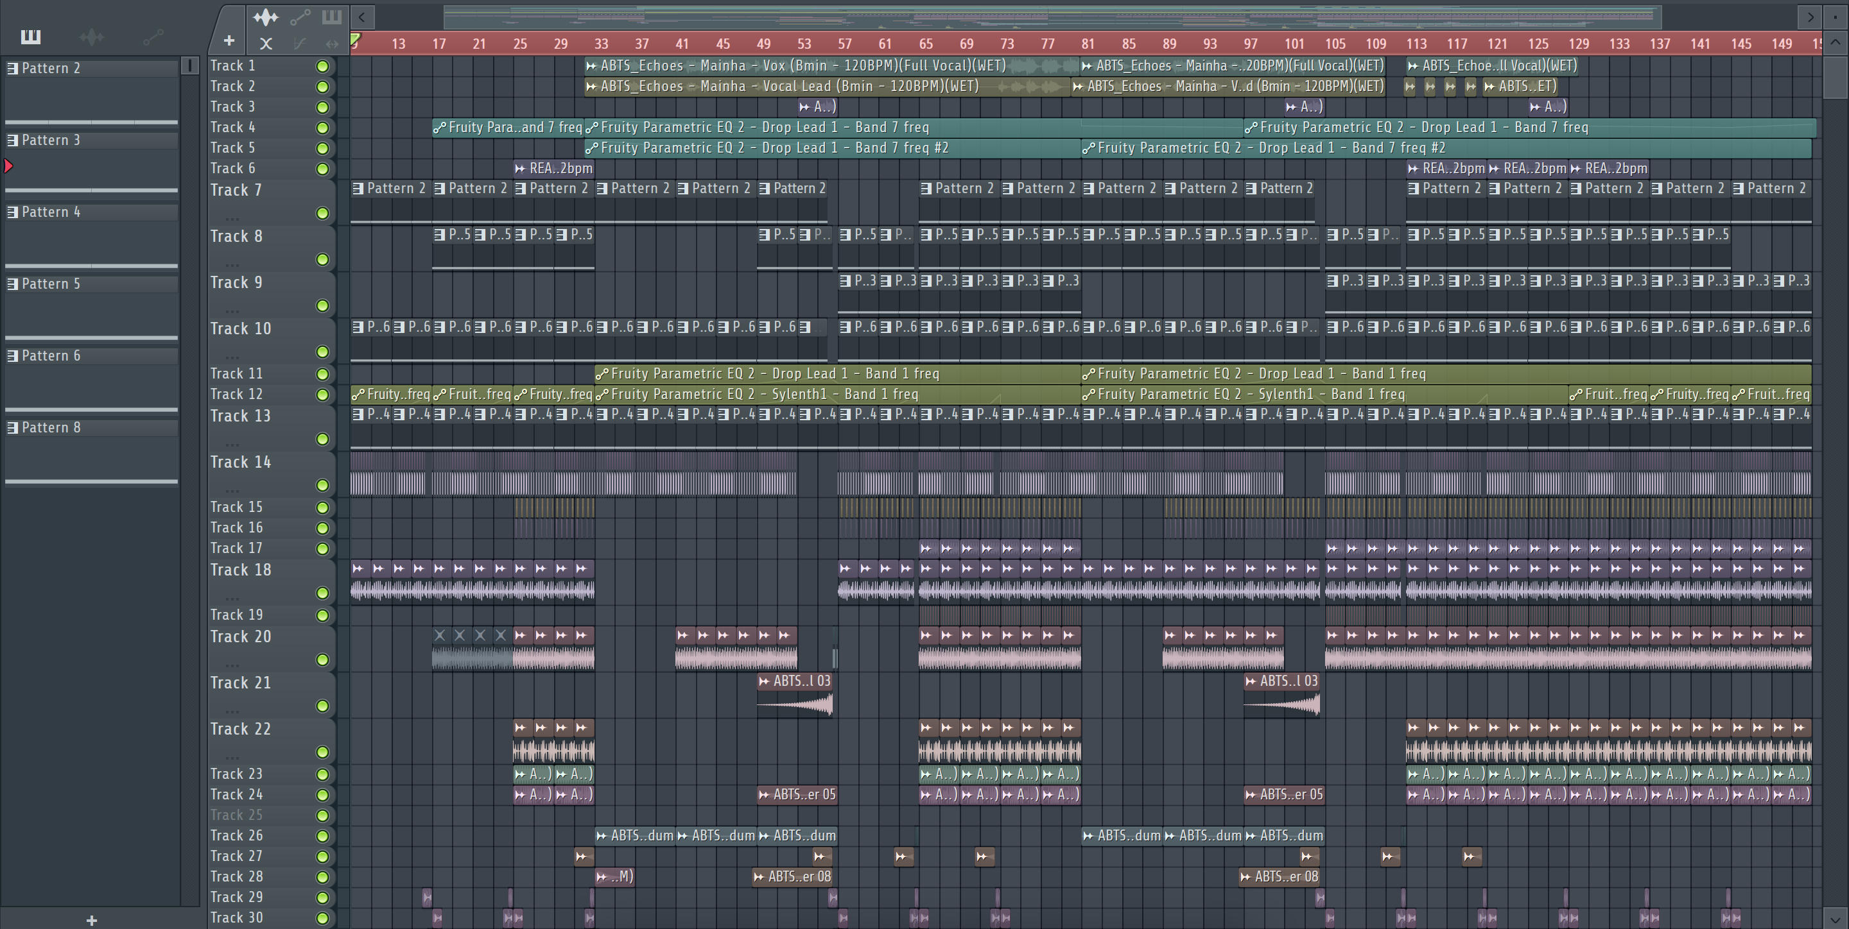Click the plus button left of track header tools
Screen dimensions: 1849x929
[x=229, y=41]
